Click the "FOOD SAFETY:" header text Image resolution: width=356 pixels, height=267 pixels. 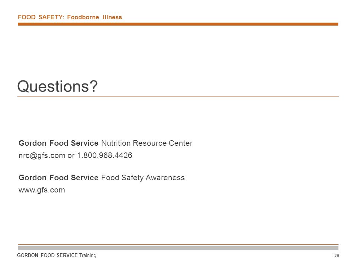(41, 17)
